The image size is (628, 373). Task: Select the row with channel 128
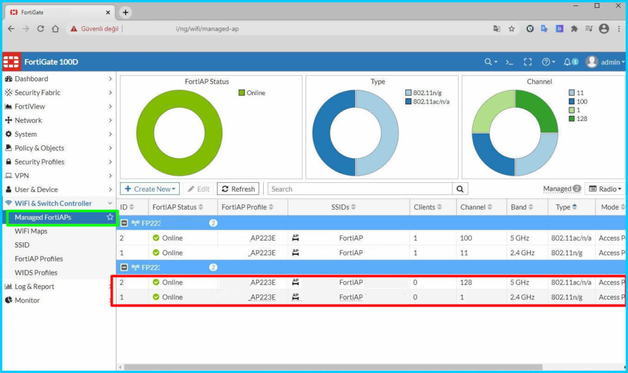pos(371,282)
